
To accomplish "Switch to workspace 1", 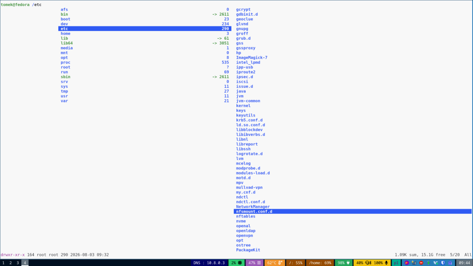I will pos(3,263).
